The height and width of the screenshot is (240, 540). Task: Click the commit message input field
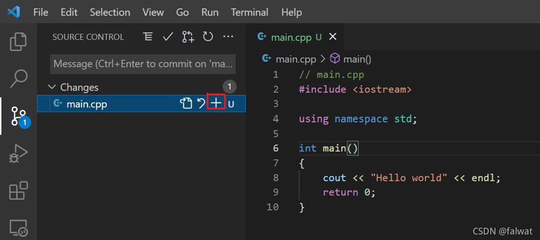point(143,64)
